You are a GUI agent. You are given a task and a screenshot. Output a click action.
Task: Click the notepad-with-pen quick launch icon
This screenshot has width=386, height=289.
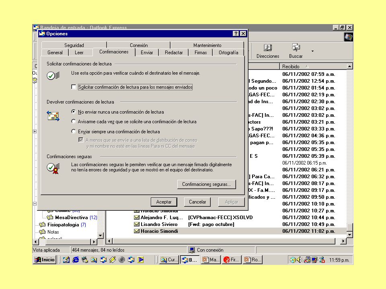point(66,260)
